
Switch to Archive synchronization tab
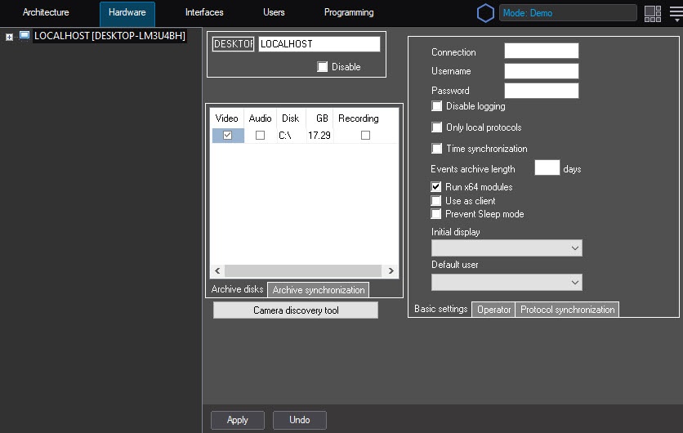tap(318, 290)
